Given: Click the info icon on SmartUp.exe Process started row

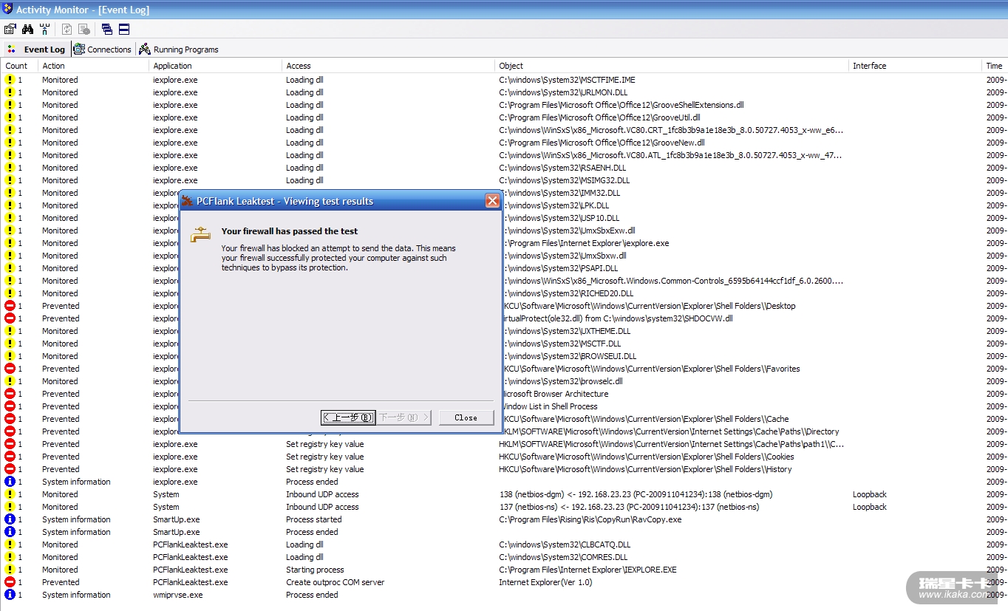Looking at the screenshot, I should (x=10, y=519).
